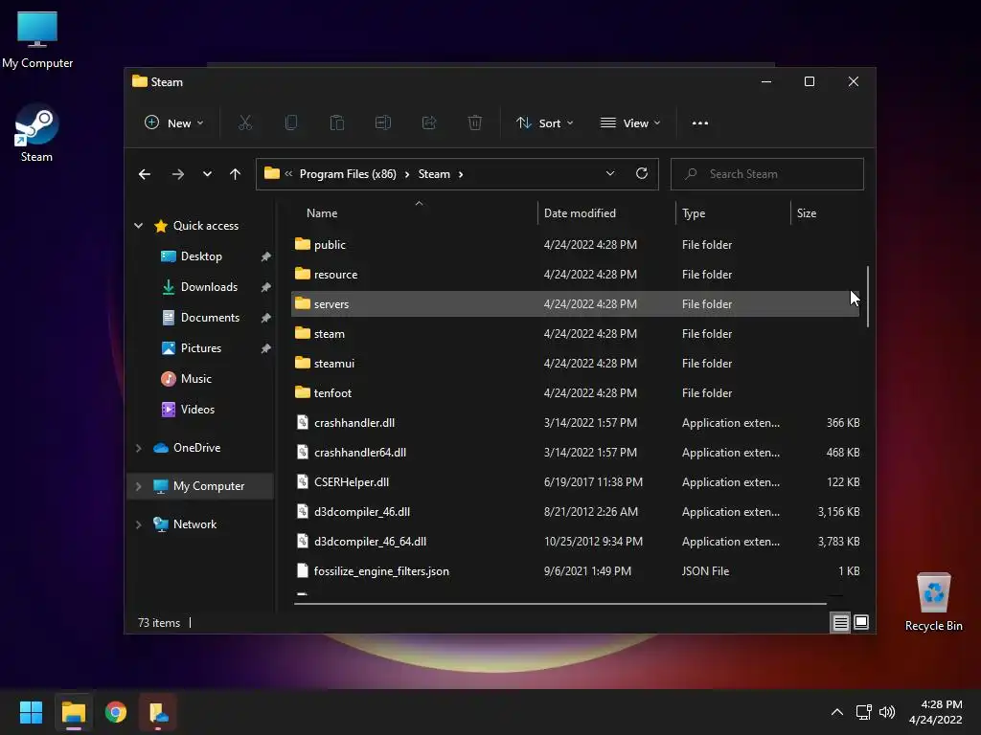Go forward with the right arrow

pos(178,174)
